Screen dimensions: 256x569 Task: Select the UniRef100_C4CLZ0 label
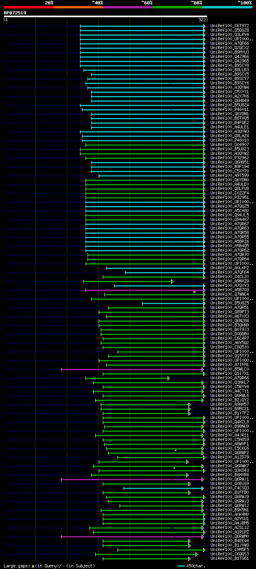(230, 276)
